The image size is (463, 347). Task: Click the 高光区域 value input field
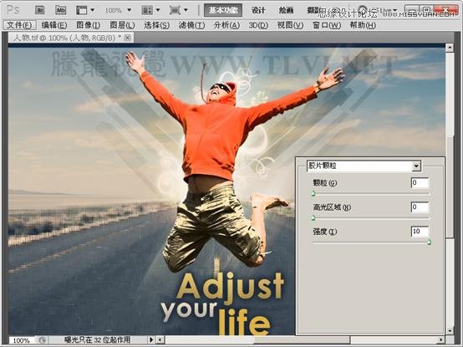point(420,207)
